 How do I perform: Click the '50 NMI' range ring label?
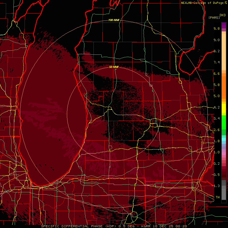114,67
